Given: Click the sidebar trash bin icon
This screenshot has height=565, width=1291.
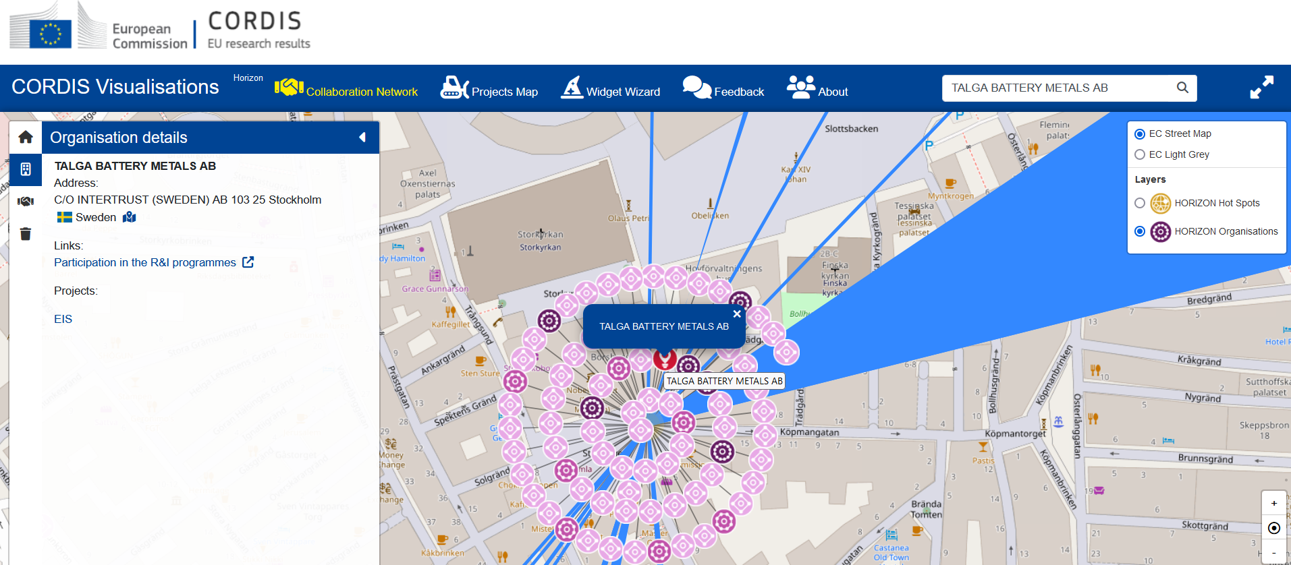Looking at the screenshot, I should [26, 233].
